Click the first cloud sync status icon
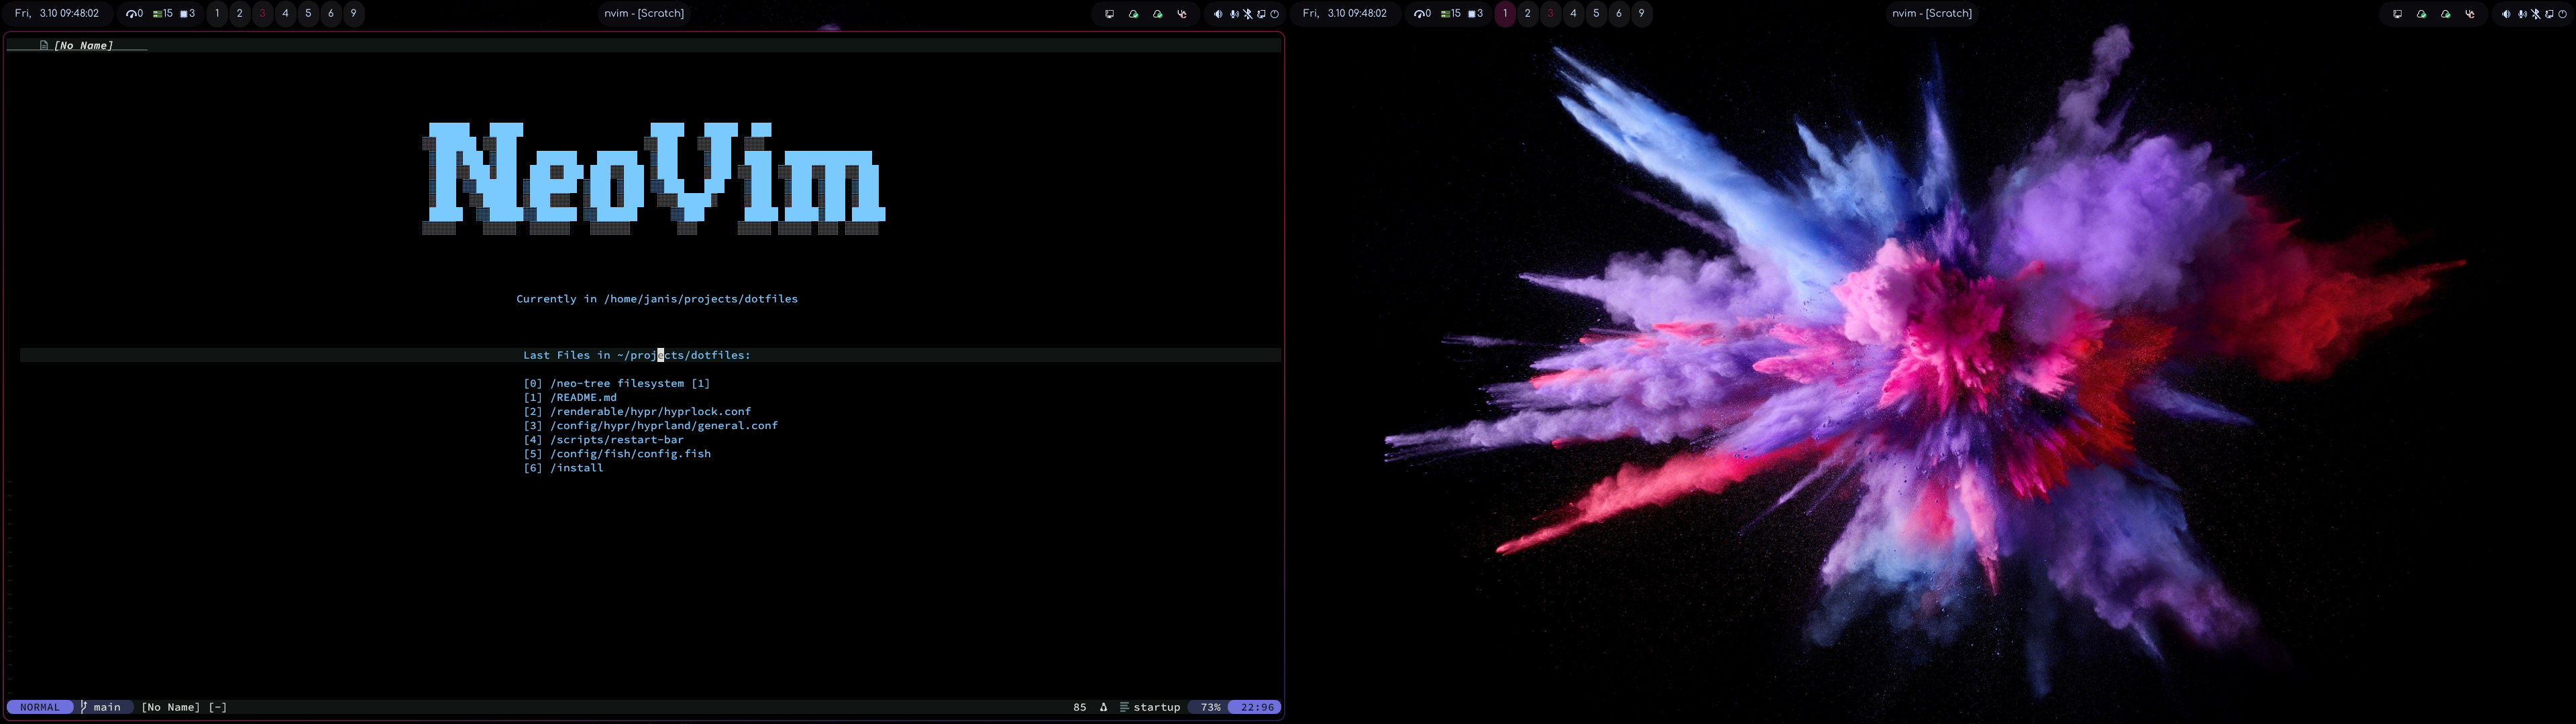The image size is (2576, 724). [1134, 14]
